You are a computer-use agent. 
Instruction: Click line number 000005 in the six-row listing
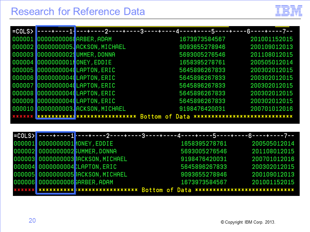(24, 174)
